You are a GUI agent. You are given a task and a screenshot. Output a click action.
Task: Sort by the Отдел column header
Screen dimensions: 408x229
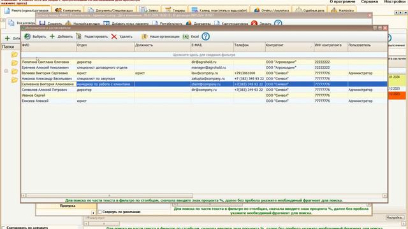105,47
